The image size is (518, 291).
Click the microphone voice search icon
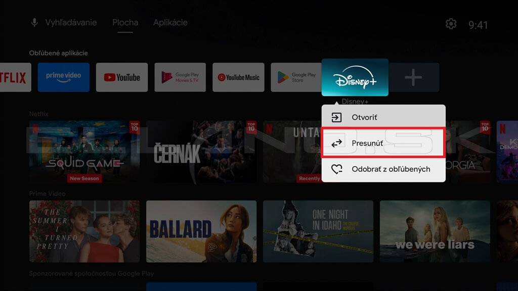click(x=34, y=23)
